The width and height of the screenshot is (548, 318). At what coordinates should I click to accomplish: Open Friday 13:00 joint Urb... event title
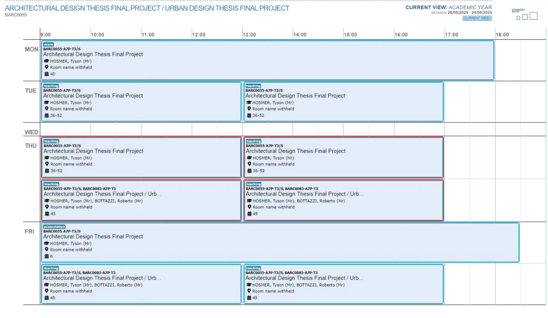(x=304, y=278)
